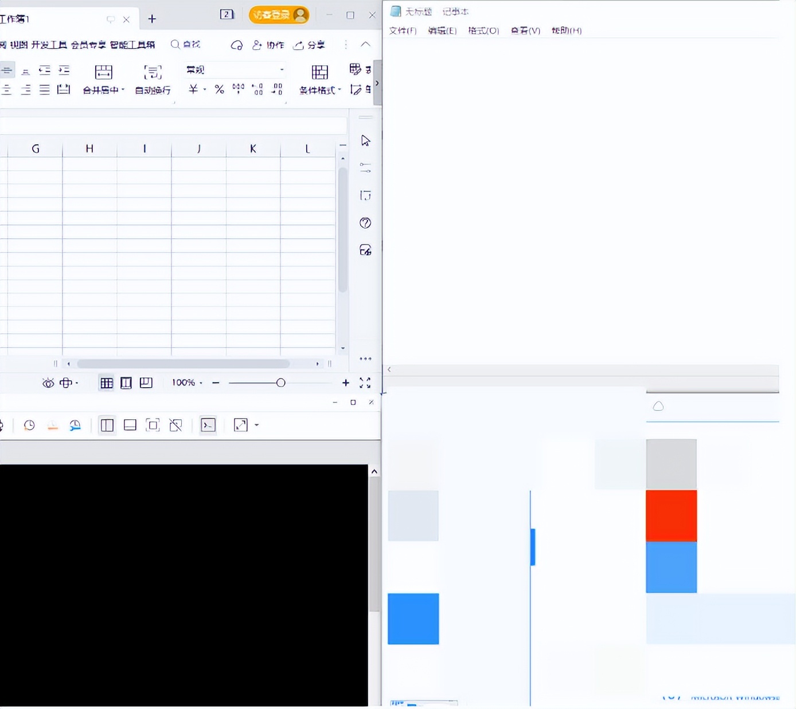796x709 pixels.
Task: Open the 格式(O) menu in Notepad
Action: pyautogui.click(x=482, y=30)
